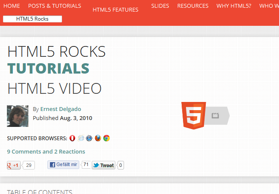Click the Google +1 button

14,165
